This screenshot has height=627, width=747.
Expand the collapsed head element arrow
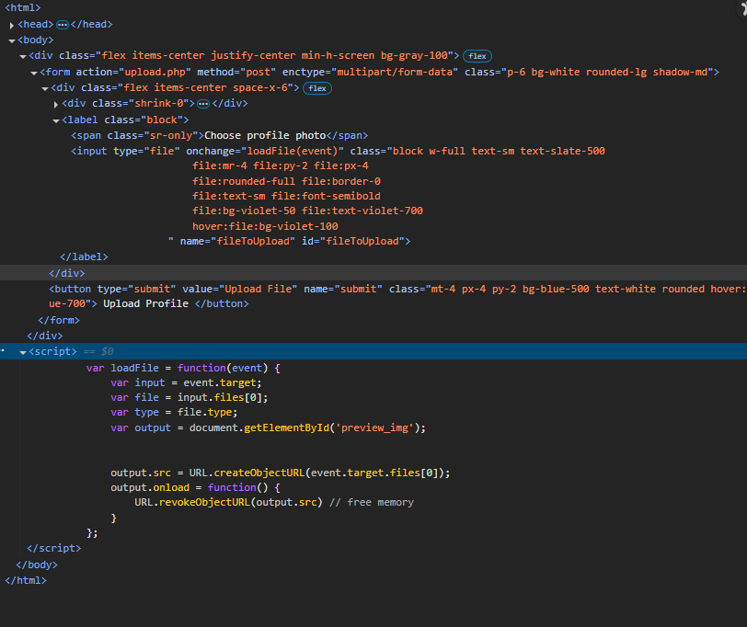point(11,25)
